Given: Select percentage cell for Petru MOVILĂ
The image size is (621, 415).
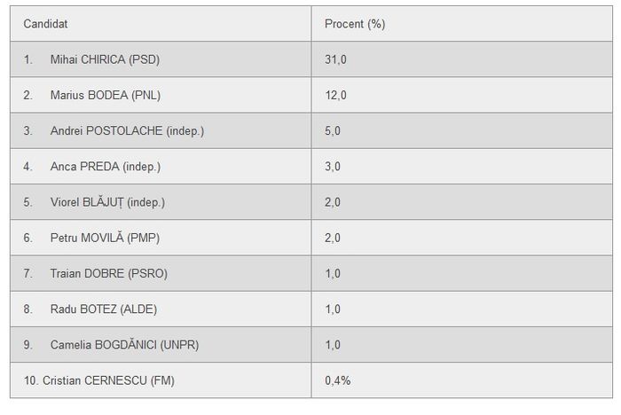Looking at the screenshot, I should [462, 238].
